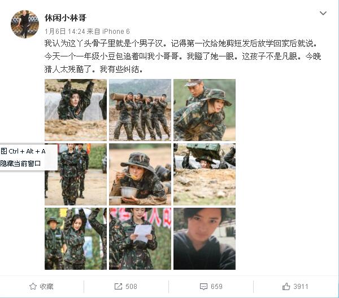Click the star favorite icon
The height and width of the screenshot is (298, 339).
coord(33,287)
